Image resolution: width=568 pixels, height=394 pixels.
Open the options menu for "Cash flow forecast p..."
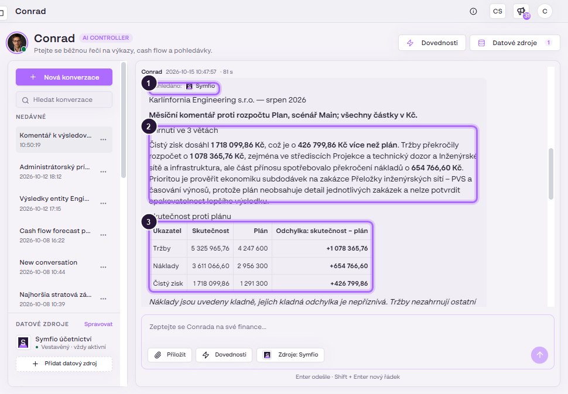[103, 235]
